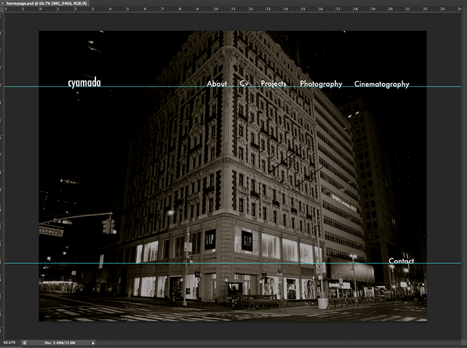Image resolution: width=467 pixels, height=348 pixels.
Task: Click the Cinematography navigation text
Action: click(x=381, y=84)
